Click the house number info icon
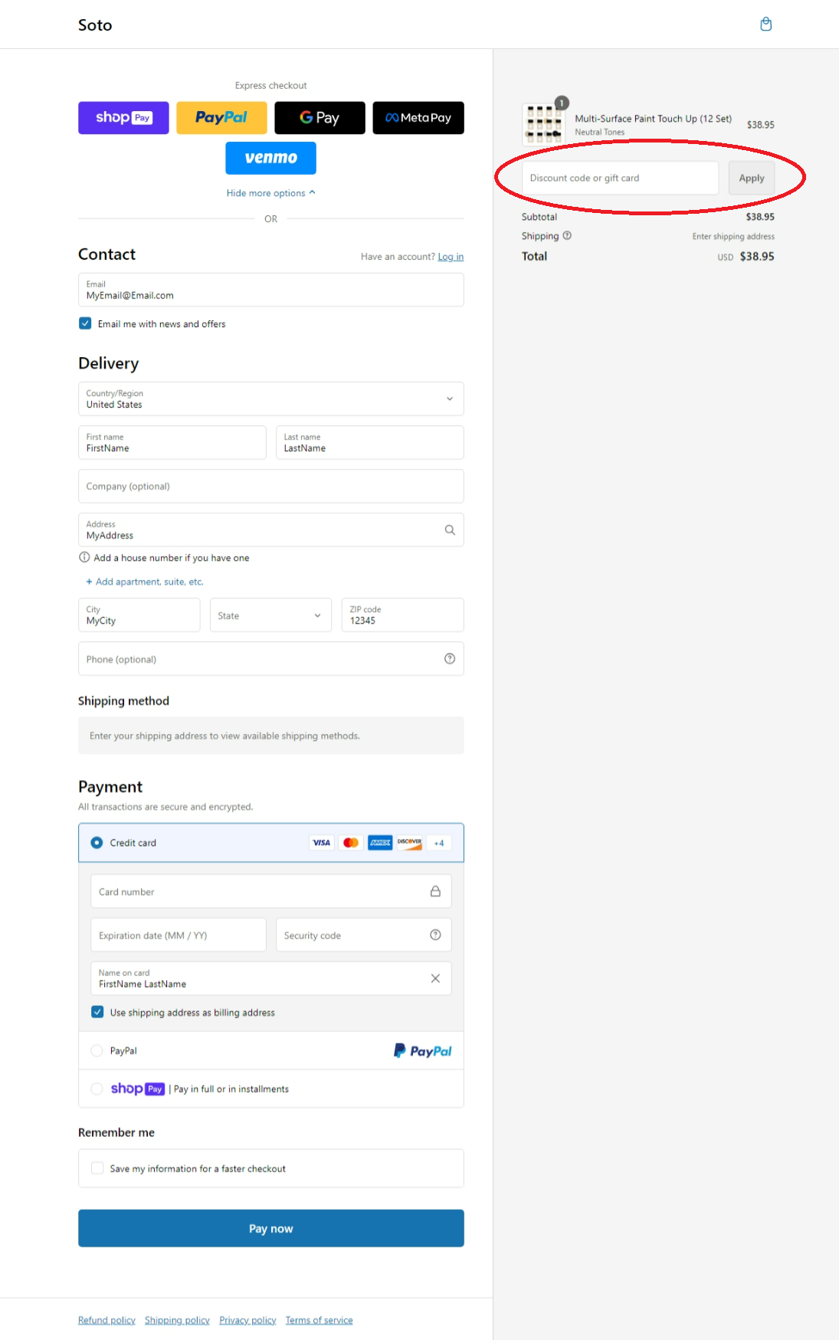 84,558
